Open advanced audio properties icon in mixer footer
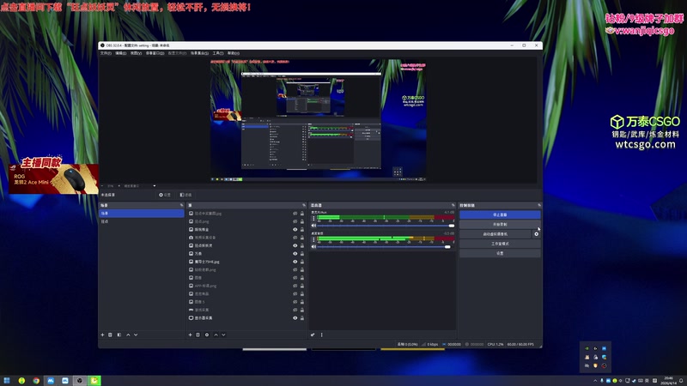687x386 pixels. 313,335
